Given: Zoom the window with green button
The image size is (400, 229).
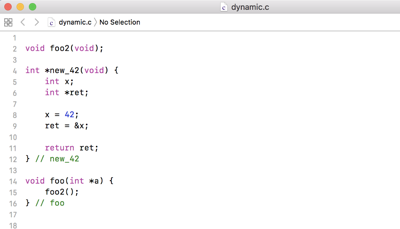Looking at the screenshot, I should (32, 7).
